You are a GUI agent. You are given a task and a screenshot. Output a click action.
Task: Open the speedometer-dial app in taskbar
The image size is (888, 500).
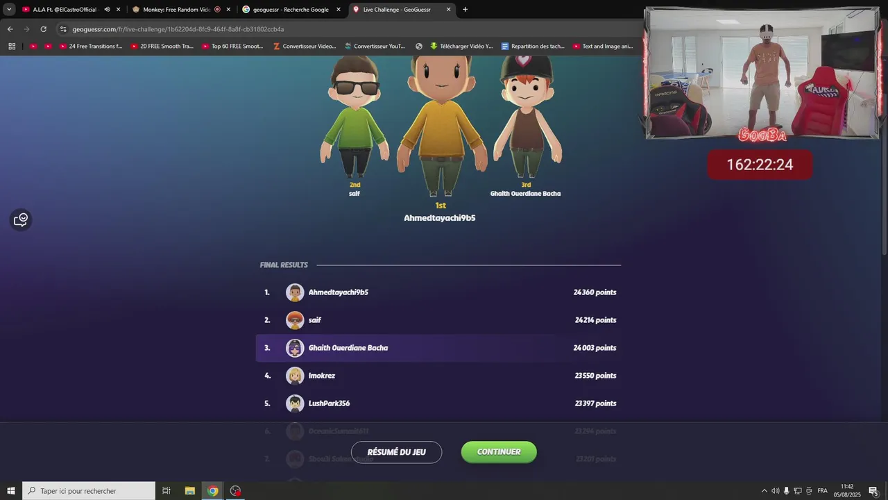pos(236,491)
